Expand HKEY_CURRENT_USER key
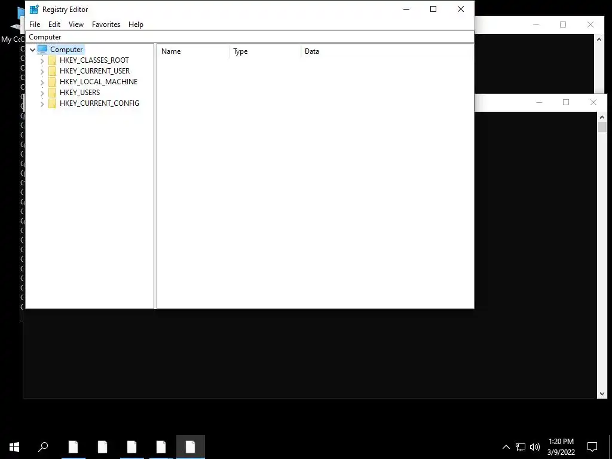612x459 pixels. point(42,72)
